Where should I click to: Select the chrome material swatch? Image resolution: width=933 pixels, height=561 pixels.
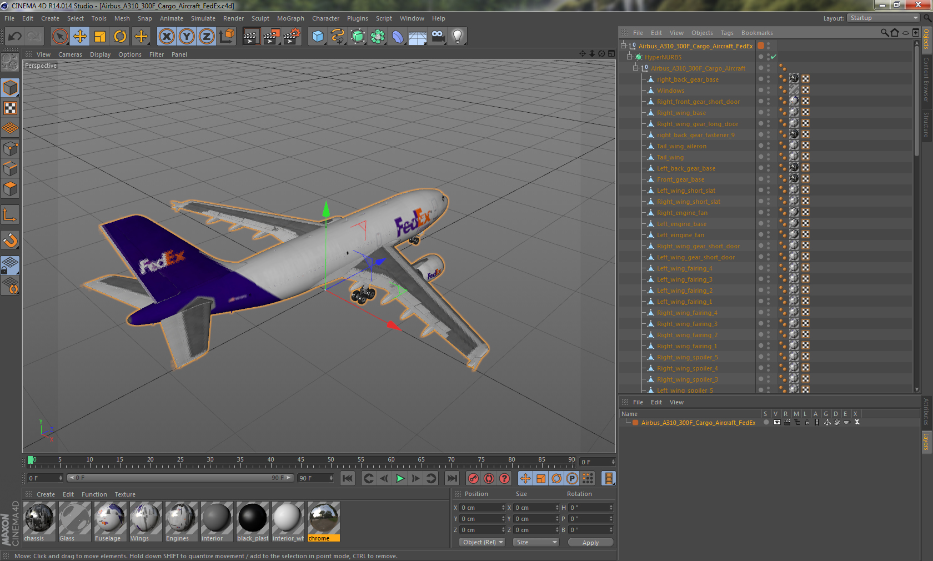pyautogui.click(x=324, y=522)
